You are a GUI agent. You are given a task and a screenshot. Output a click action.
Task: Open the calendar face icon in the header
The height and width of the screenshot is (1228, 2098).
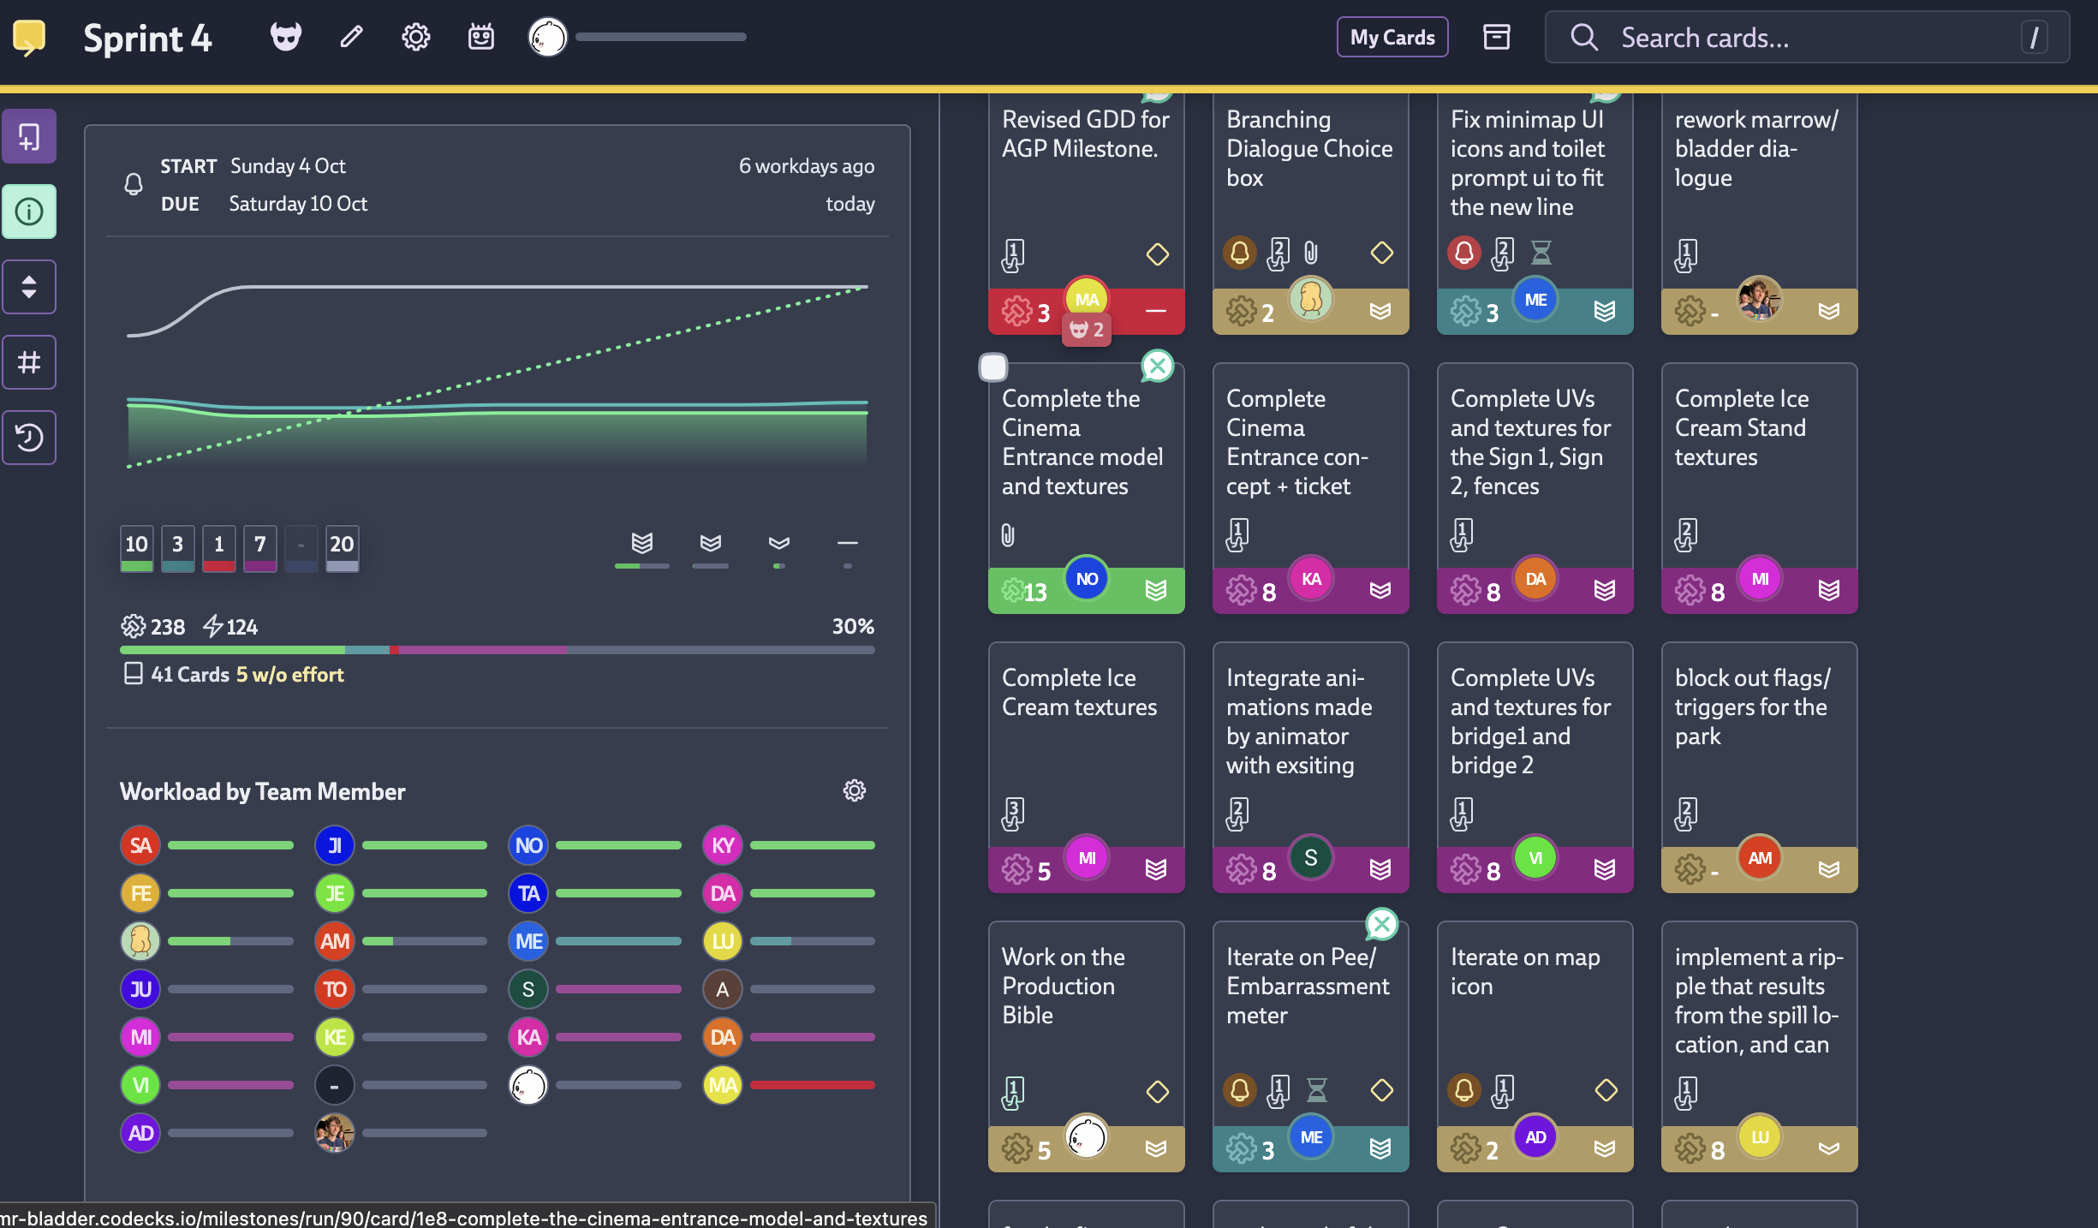pos(481,37)
